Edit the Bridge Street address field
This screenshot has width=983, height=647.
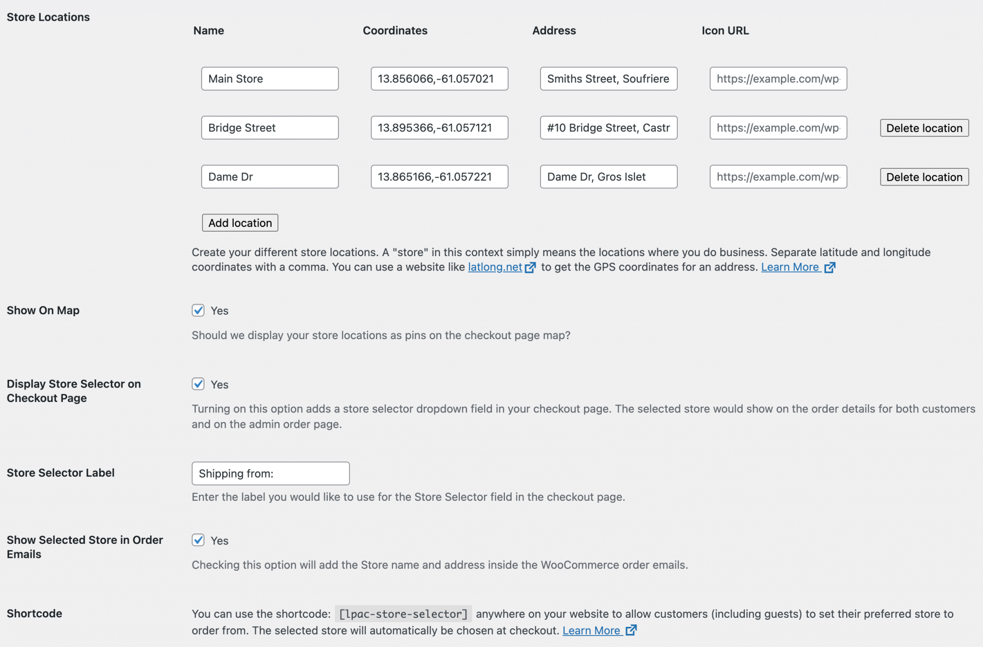[x=608, y=128]
